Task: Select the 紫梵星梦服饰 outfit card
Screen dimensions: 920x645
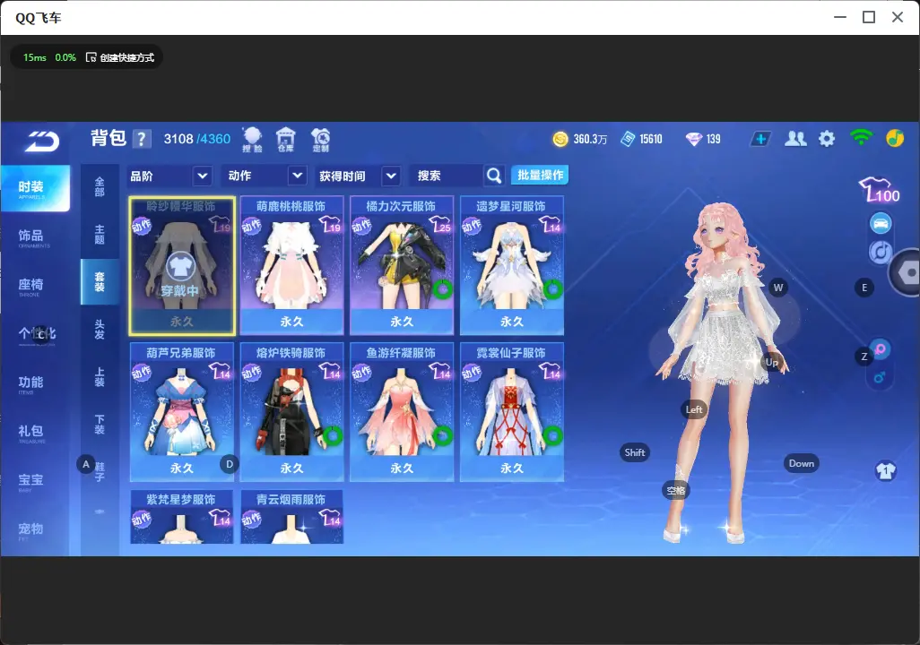Action: click(182, 517)
